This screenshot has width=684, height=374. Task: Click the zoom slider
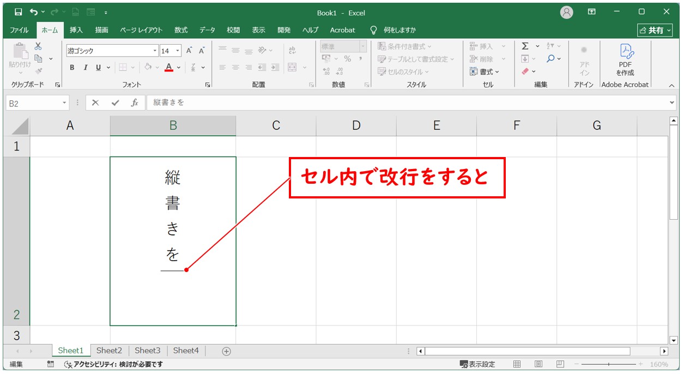[609, 364]
